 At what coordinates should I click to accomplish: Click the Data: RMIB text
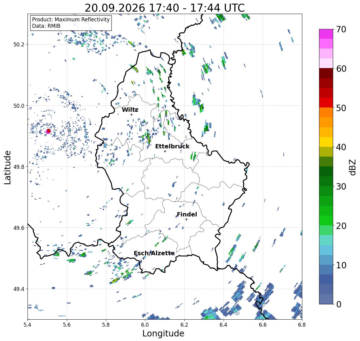[46, 26]
